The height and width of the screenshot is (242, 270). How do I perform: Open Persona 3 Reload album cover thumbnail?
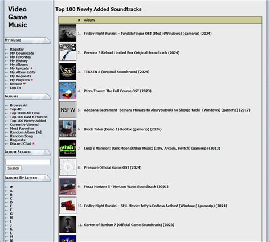click(68, 52)
